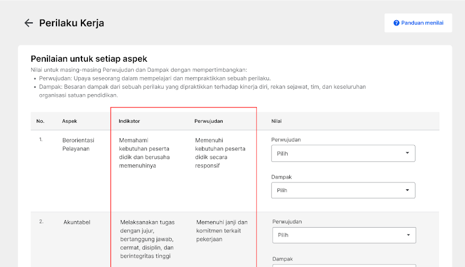The height and width of the screenshot is (267, 465).
Task: Click row number 2 in the table
Action: tap(41, 222)
